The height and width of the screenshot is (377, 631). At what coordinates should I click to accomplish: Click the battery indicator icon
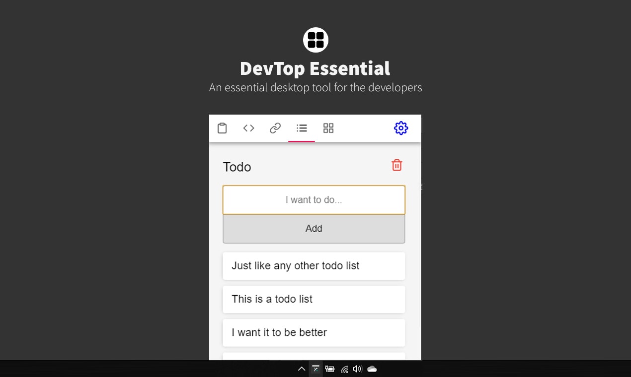click(330, 369)
